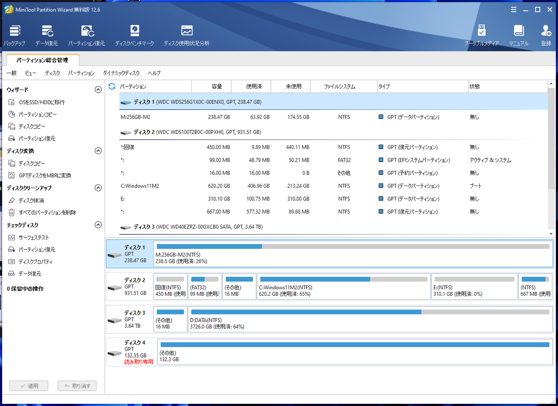Sort by 未使用 column header
This screenshot has height=406, width=558.
click(291, 87)
